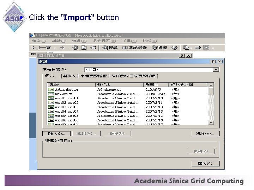The image size is (254, 190).
Task: Click the Advanced 進階(A)... button
Action: (x=205, y=133)
